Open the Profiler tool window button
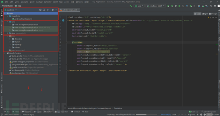This screenshot has height=116, width=220. (x=48, y=112)
